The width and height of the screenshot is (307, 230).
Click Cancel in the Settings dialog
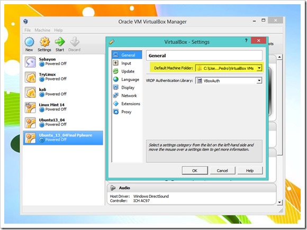point(222,171)
